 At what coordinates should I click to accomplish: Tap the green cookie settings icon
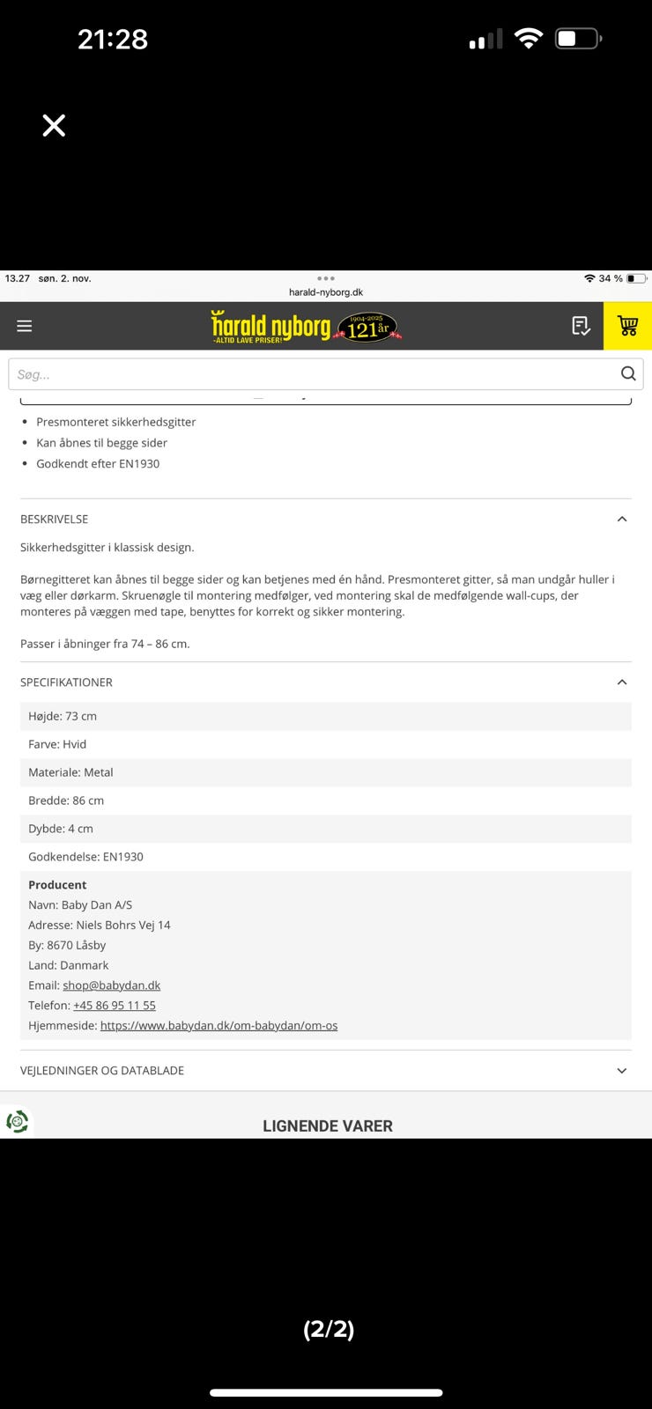pyautogui.click(x=17, y=1121)
